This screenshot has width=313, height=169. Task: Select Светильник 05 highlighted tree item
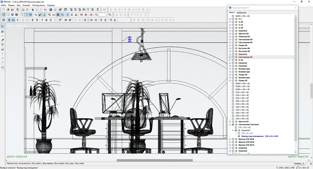coord(245,57)
